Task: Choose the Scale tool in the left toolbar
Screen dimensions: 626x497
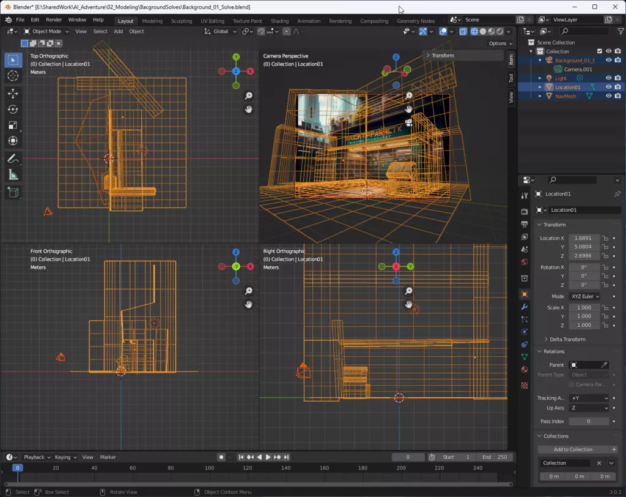Action: (x=13, y=125)
